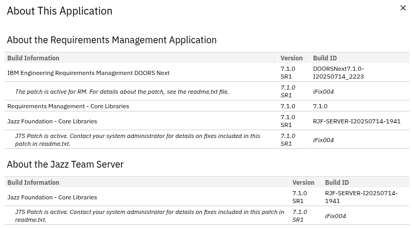
Task: Click JTS Patch note in Requirements Management table
Action: (x=138, y=140)
